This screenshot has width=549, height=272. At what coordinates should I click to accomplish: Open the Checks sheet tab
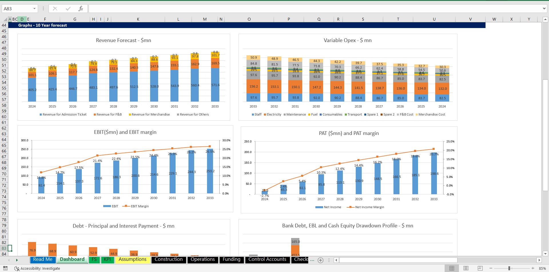[x=300, y=259]
